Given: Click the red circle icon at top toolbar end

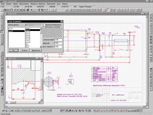Looking at the screenshot, I should pos(140,10).
